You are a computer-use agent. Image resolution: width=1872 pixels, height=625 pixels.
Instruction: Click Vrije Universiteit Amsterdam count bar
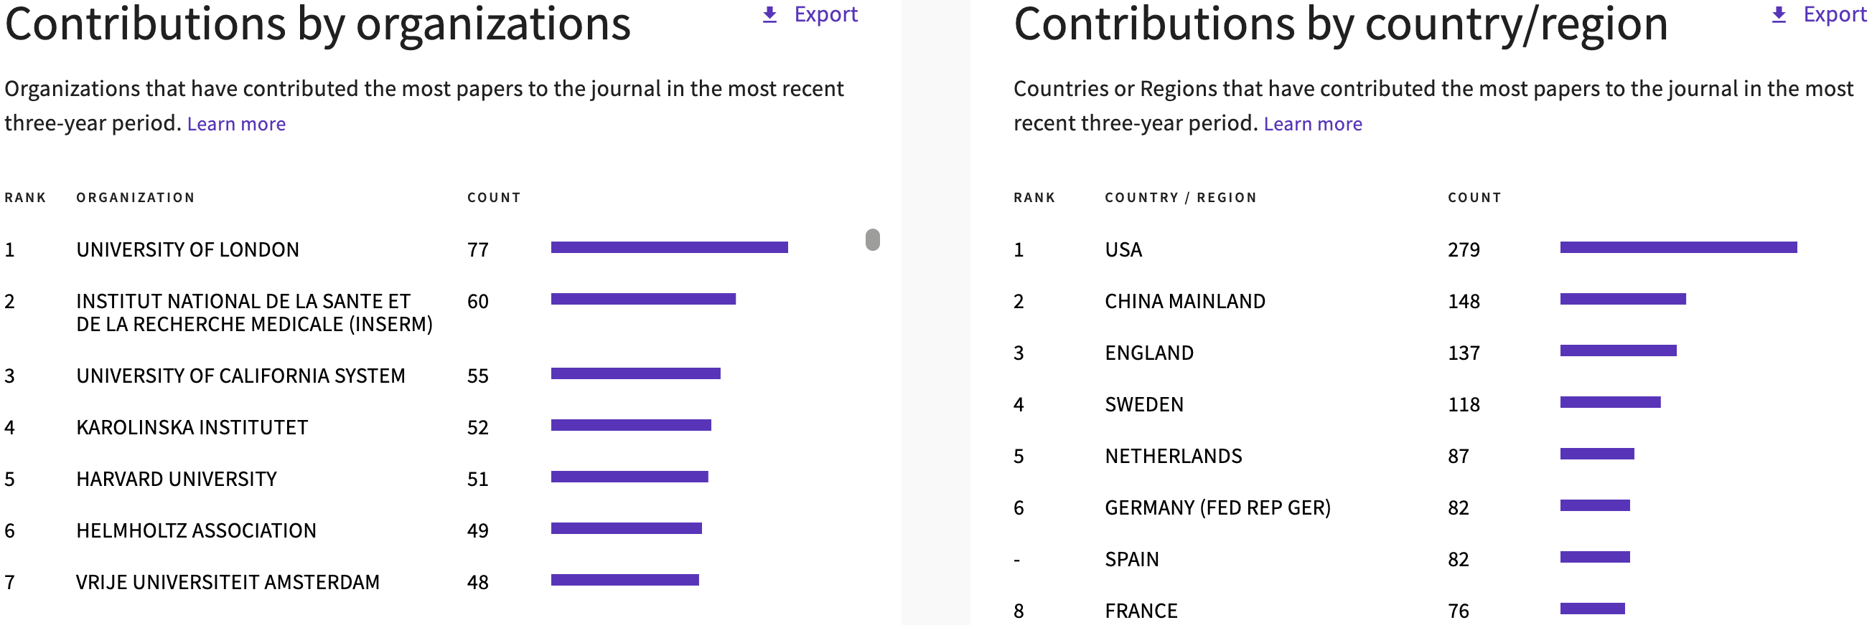click(625, 580)
